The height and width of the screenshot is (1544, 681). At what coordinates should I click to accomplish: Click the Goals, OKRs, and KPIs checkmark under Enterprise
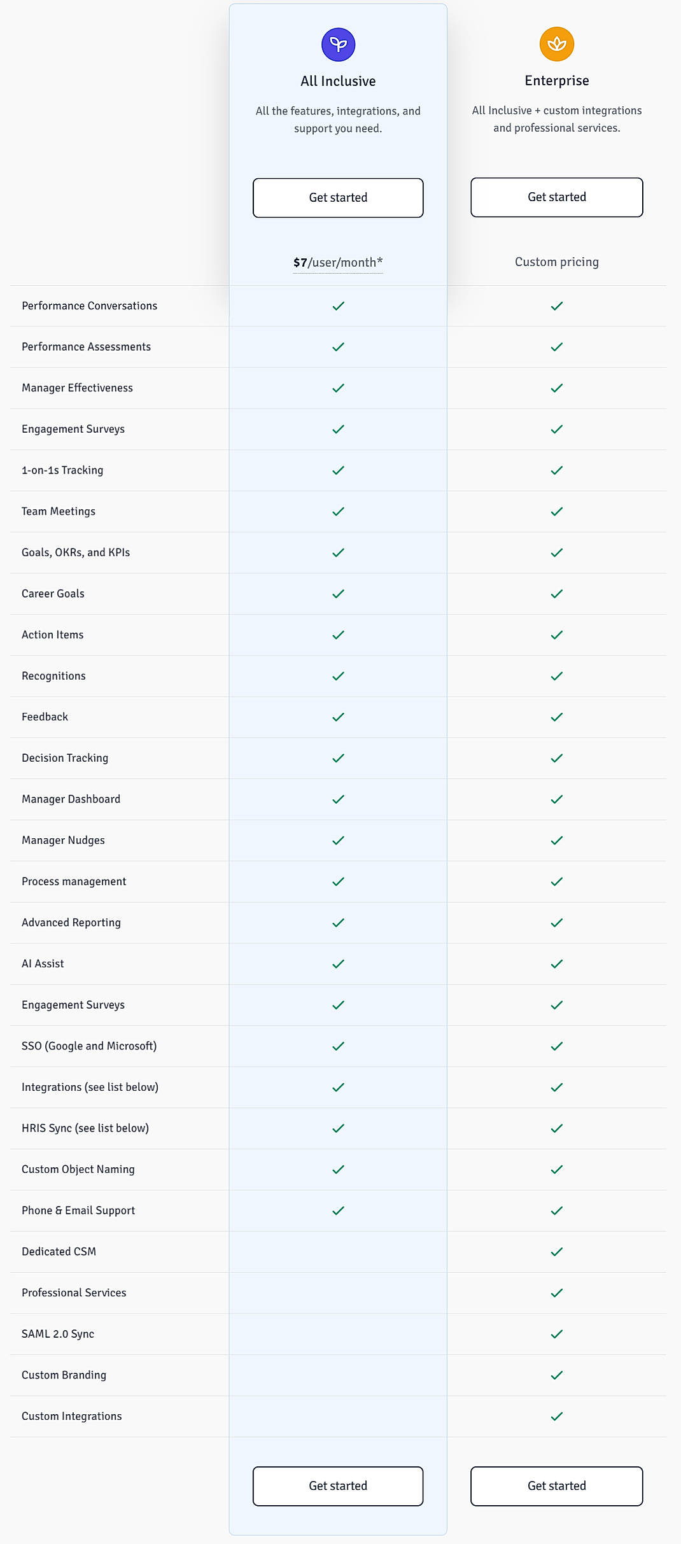coord(556,552)
